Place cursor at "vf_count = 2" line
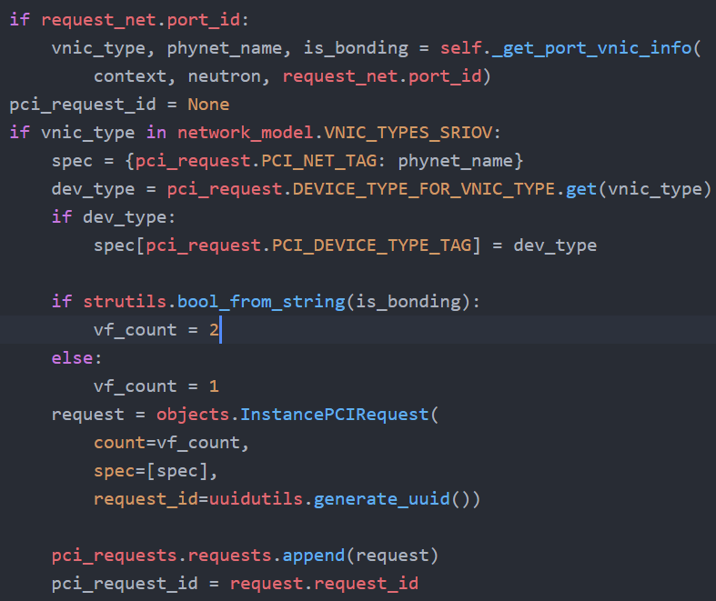The width and height of the screenshot is (716, 601). (x=156, y=330)
